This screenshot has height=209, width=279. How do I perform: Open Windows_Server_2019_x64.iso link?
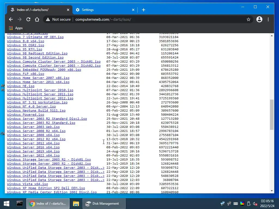coord(33,151)
